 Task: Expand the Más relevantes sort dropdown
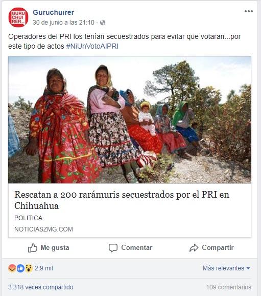coord(226,268)
